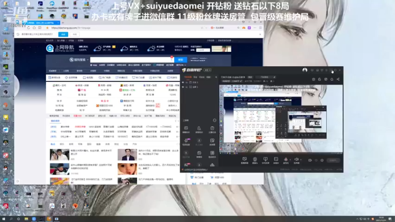
Task: Go to browser home page icon
Action: tap(34, 28)
